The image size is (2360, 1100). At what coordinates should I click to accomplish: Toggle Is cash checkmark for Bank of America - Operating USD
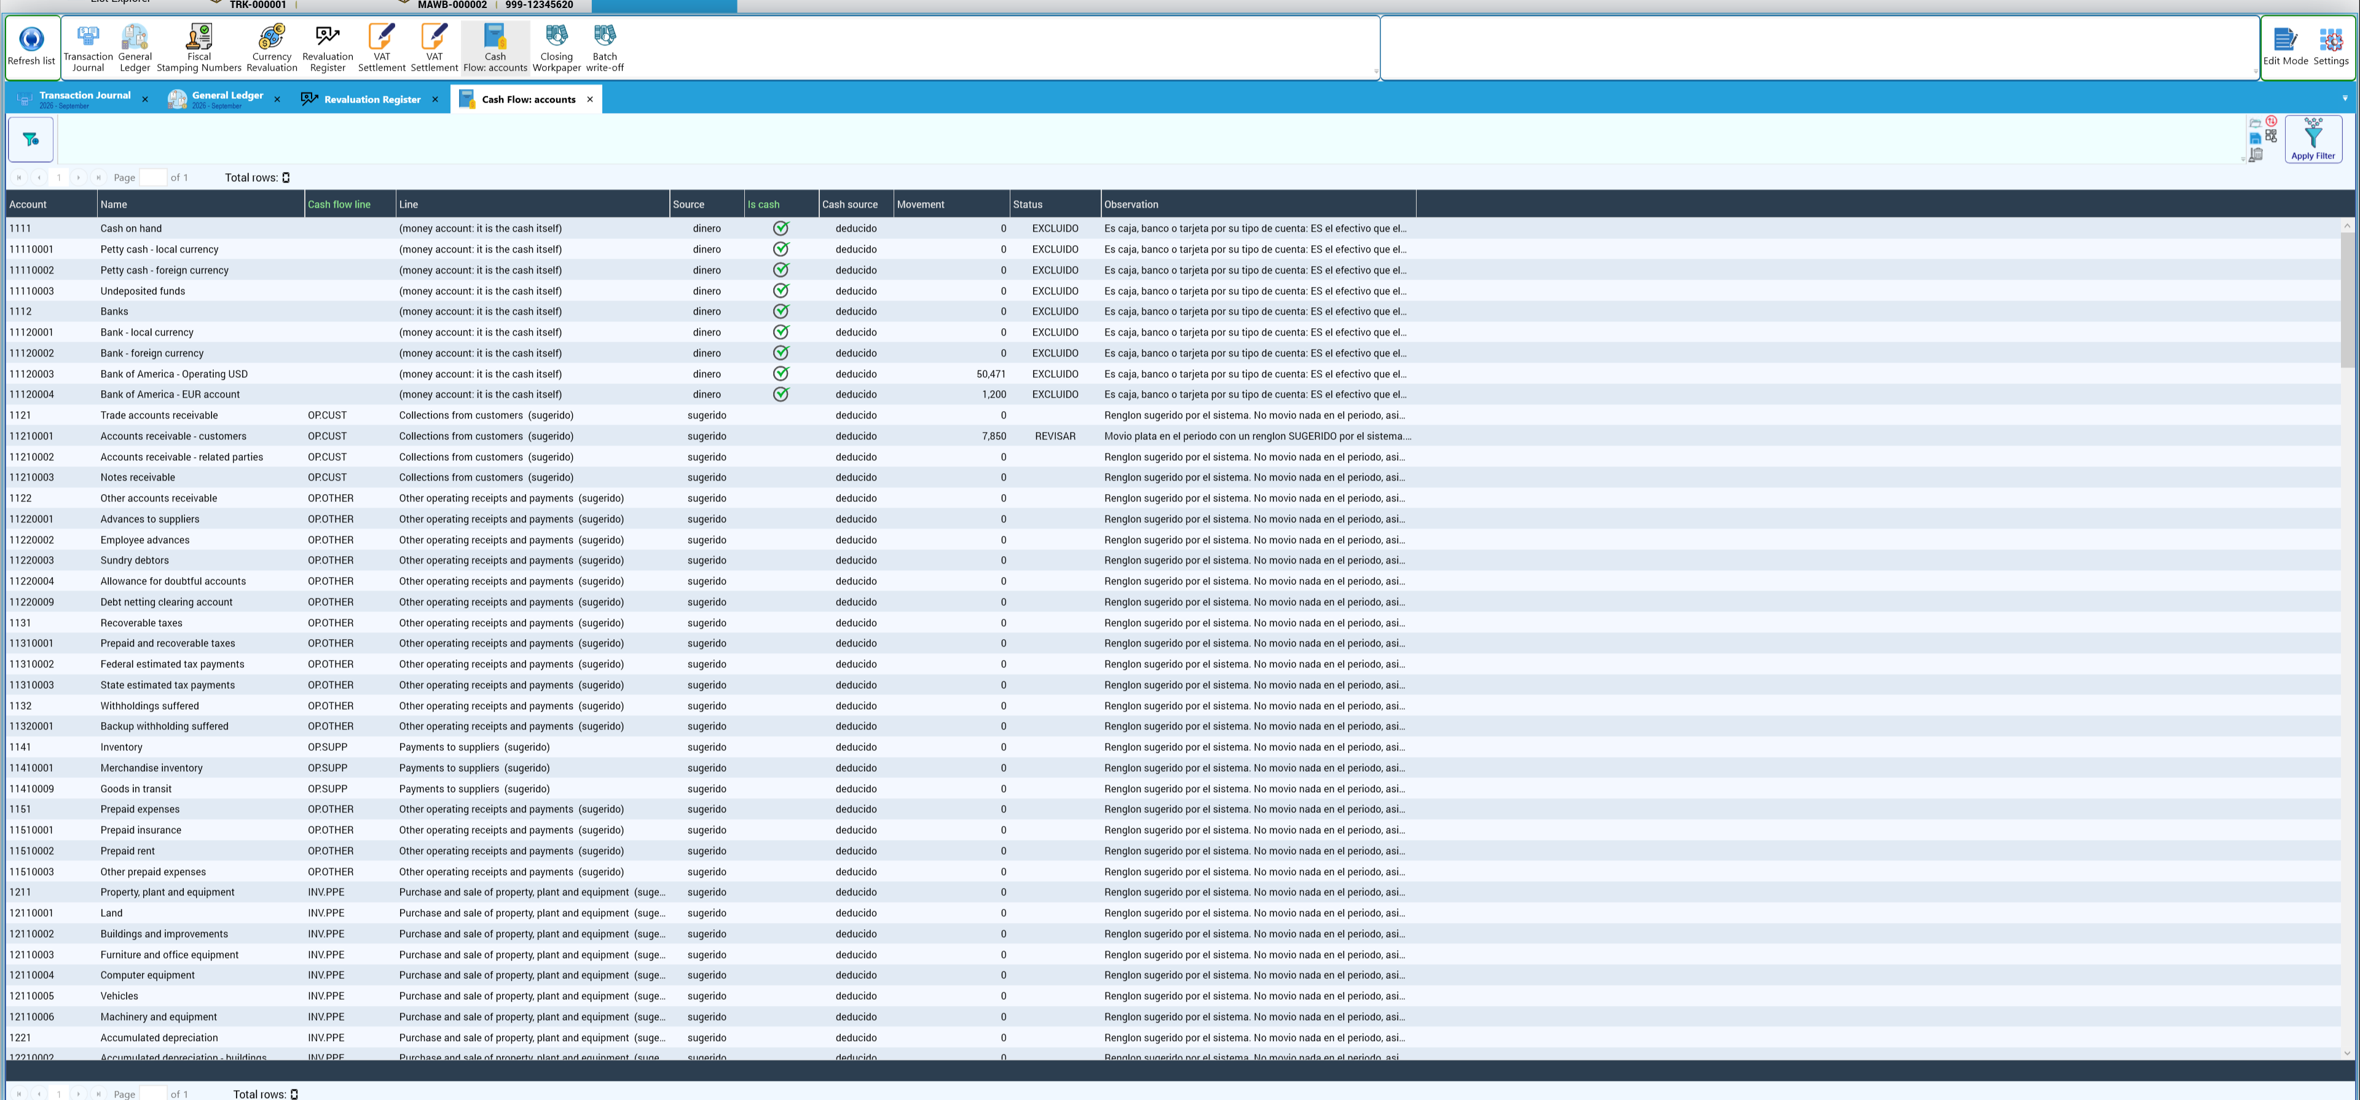tap(781, 374)
